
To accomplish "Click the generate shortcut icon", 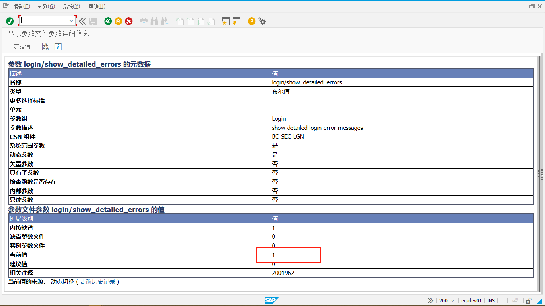I will 237,21.
